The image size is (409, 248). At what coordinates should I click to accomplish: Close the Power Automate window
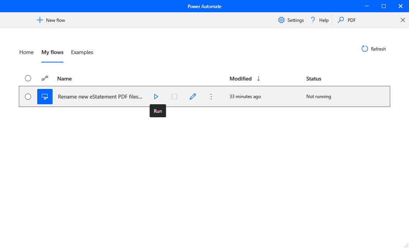pos(401,6)
